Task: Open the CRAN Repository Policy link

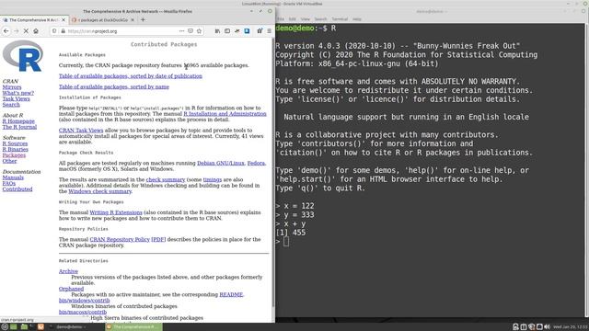Action: tap(120, 239)
